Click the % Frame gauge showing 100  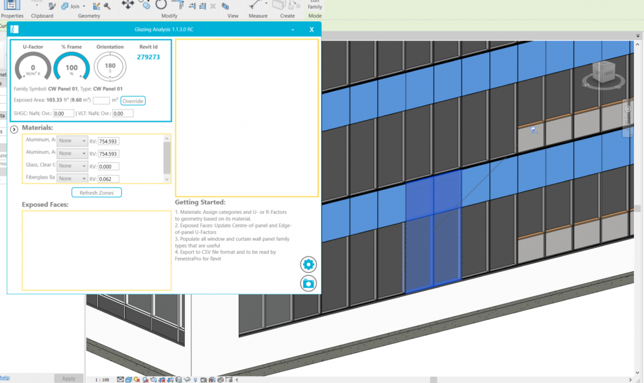click(72, 66)
